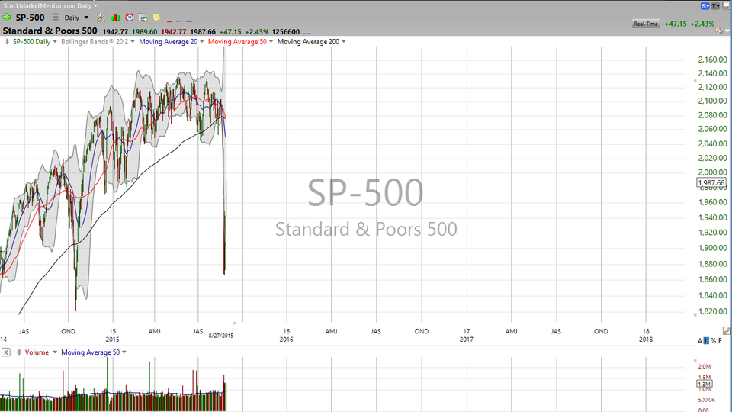The height and width of the screenshot is (412, 732).
Task: Expand the Volume indicator dropdown arrow
Action: click(55, 352)
